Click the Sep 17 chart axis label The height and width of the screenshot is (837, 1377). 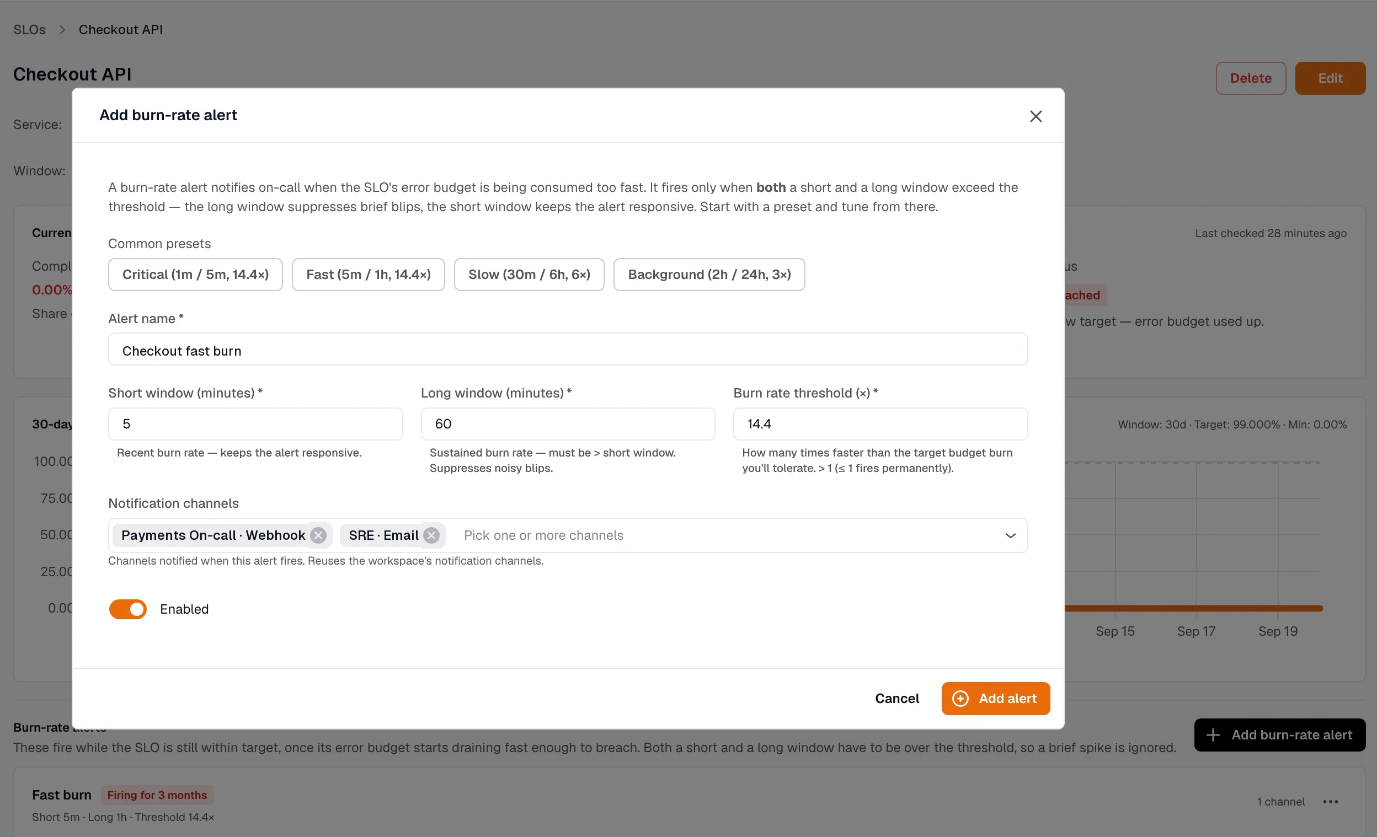(x=1196, y=631)
